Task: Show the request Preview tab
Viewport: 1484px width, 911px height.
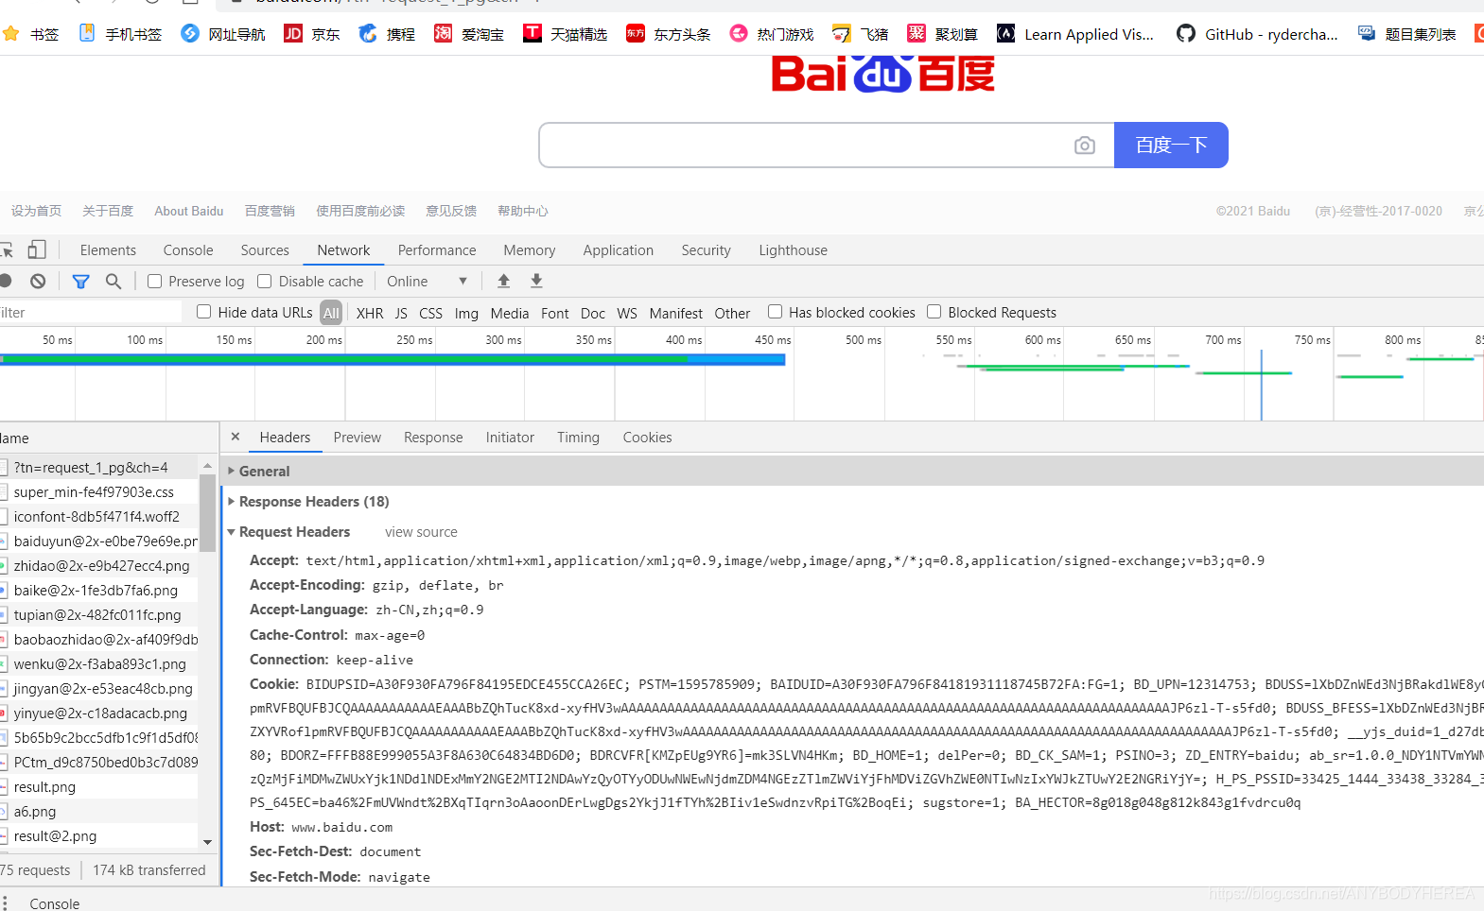Action: click(x=358, y=438)
